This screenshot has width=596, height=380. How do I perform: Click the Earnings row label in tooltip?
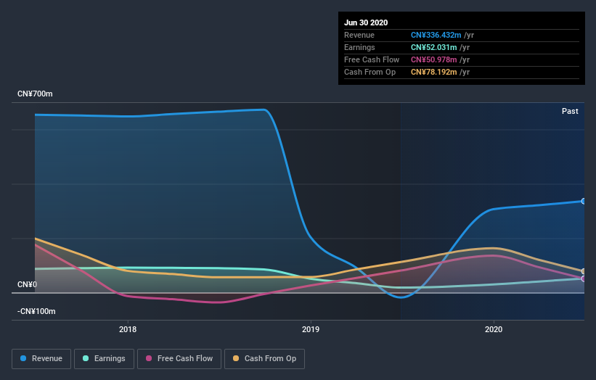359,47
